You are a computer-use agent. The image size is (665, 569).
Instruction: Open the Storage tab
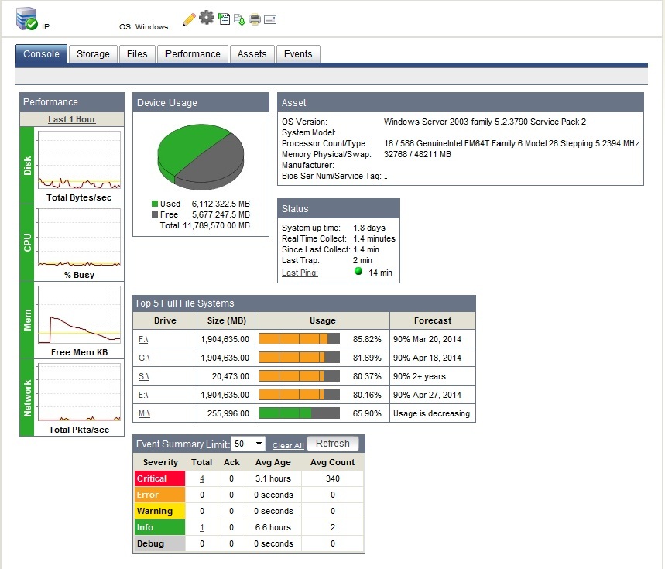(93, 54)
